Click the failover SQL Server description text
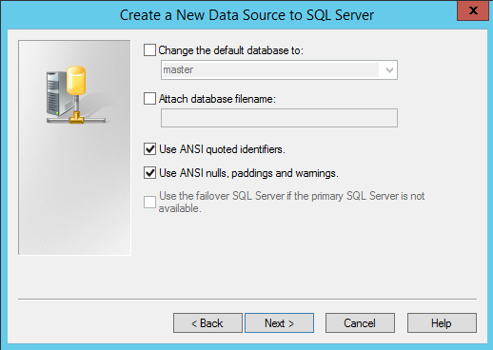493x350 pixels. coord(291,202)
